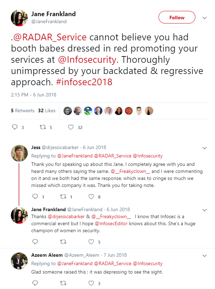Image resolution: width=215 pixels, height=289 pixels.
Task: Retweet Jess's reply tweet
Action: 63,196
